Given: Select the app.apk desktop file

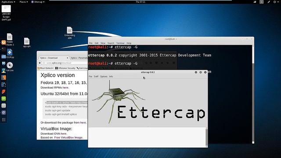Looking at the screenshot, I should [x=27, y=43].
